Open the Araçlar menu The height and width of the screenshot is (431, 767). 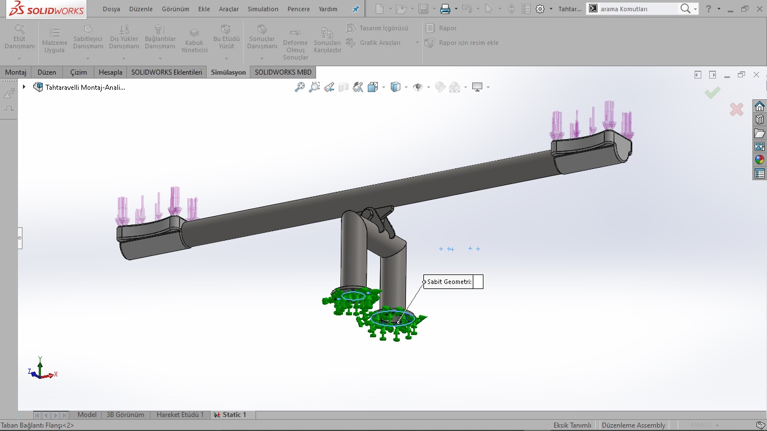pos(229,9)
